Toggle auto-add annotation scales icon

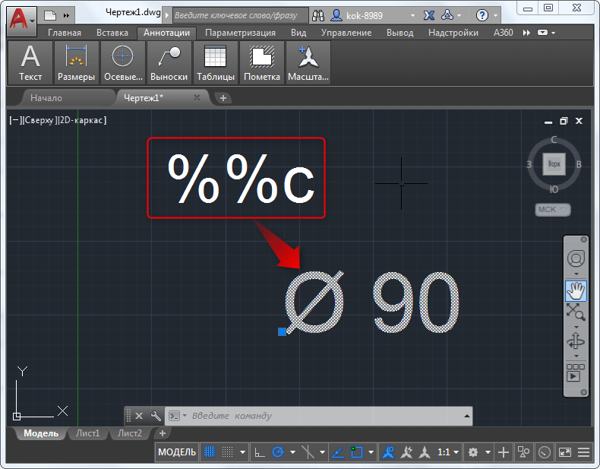[406, 452]
